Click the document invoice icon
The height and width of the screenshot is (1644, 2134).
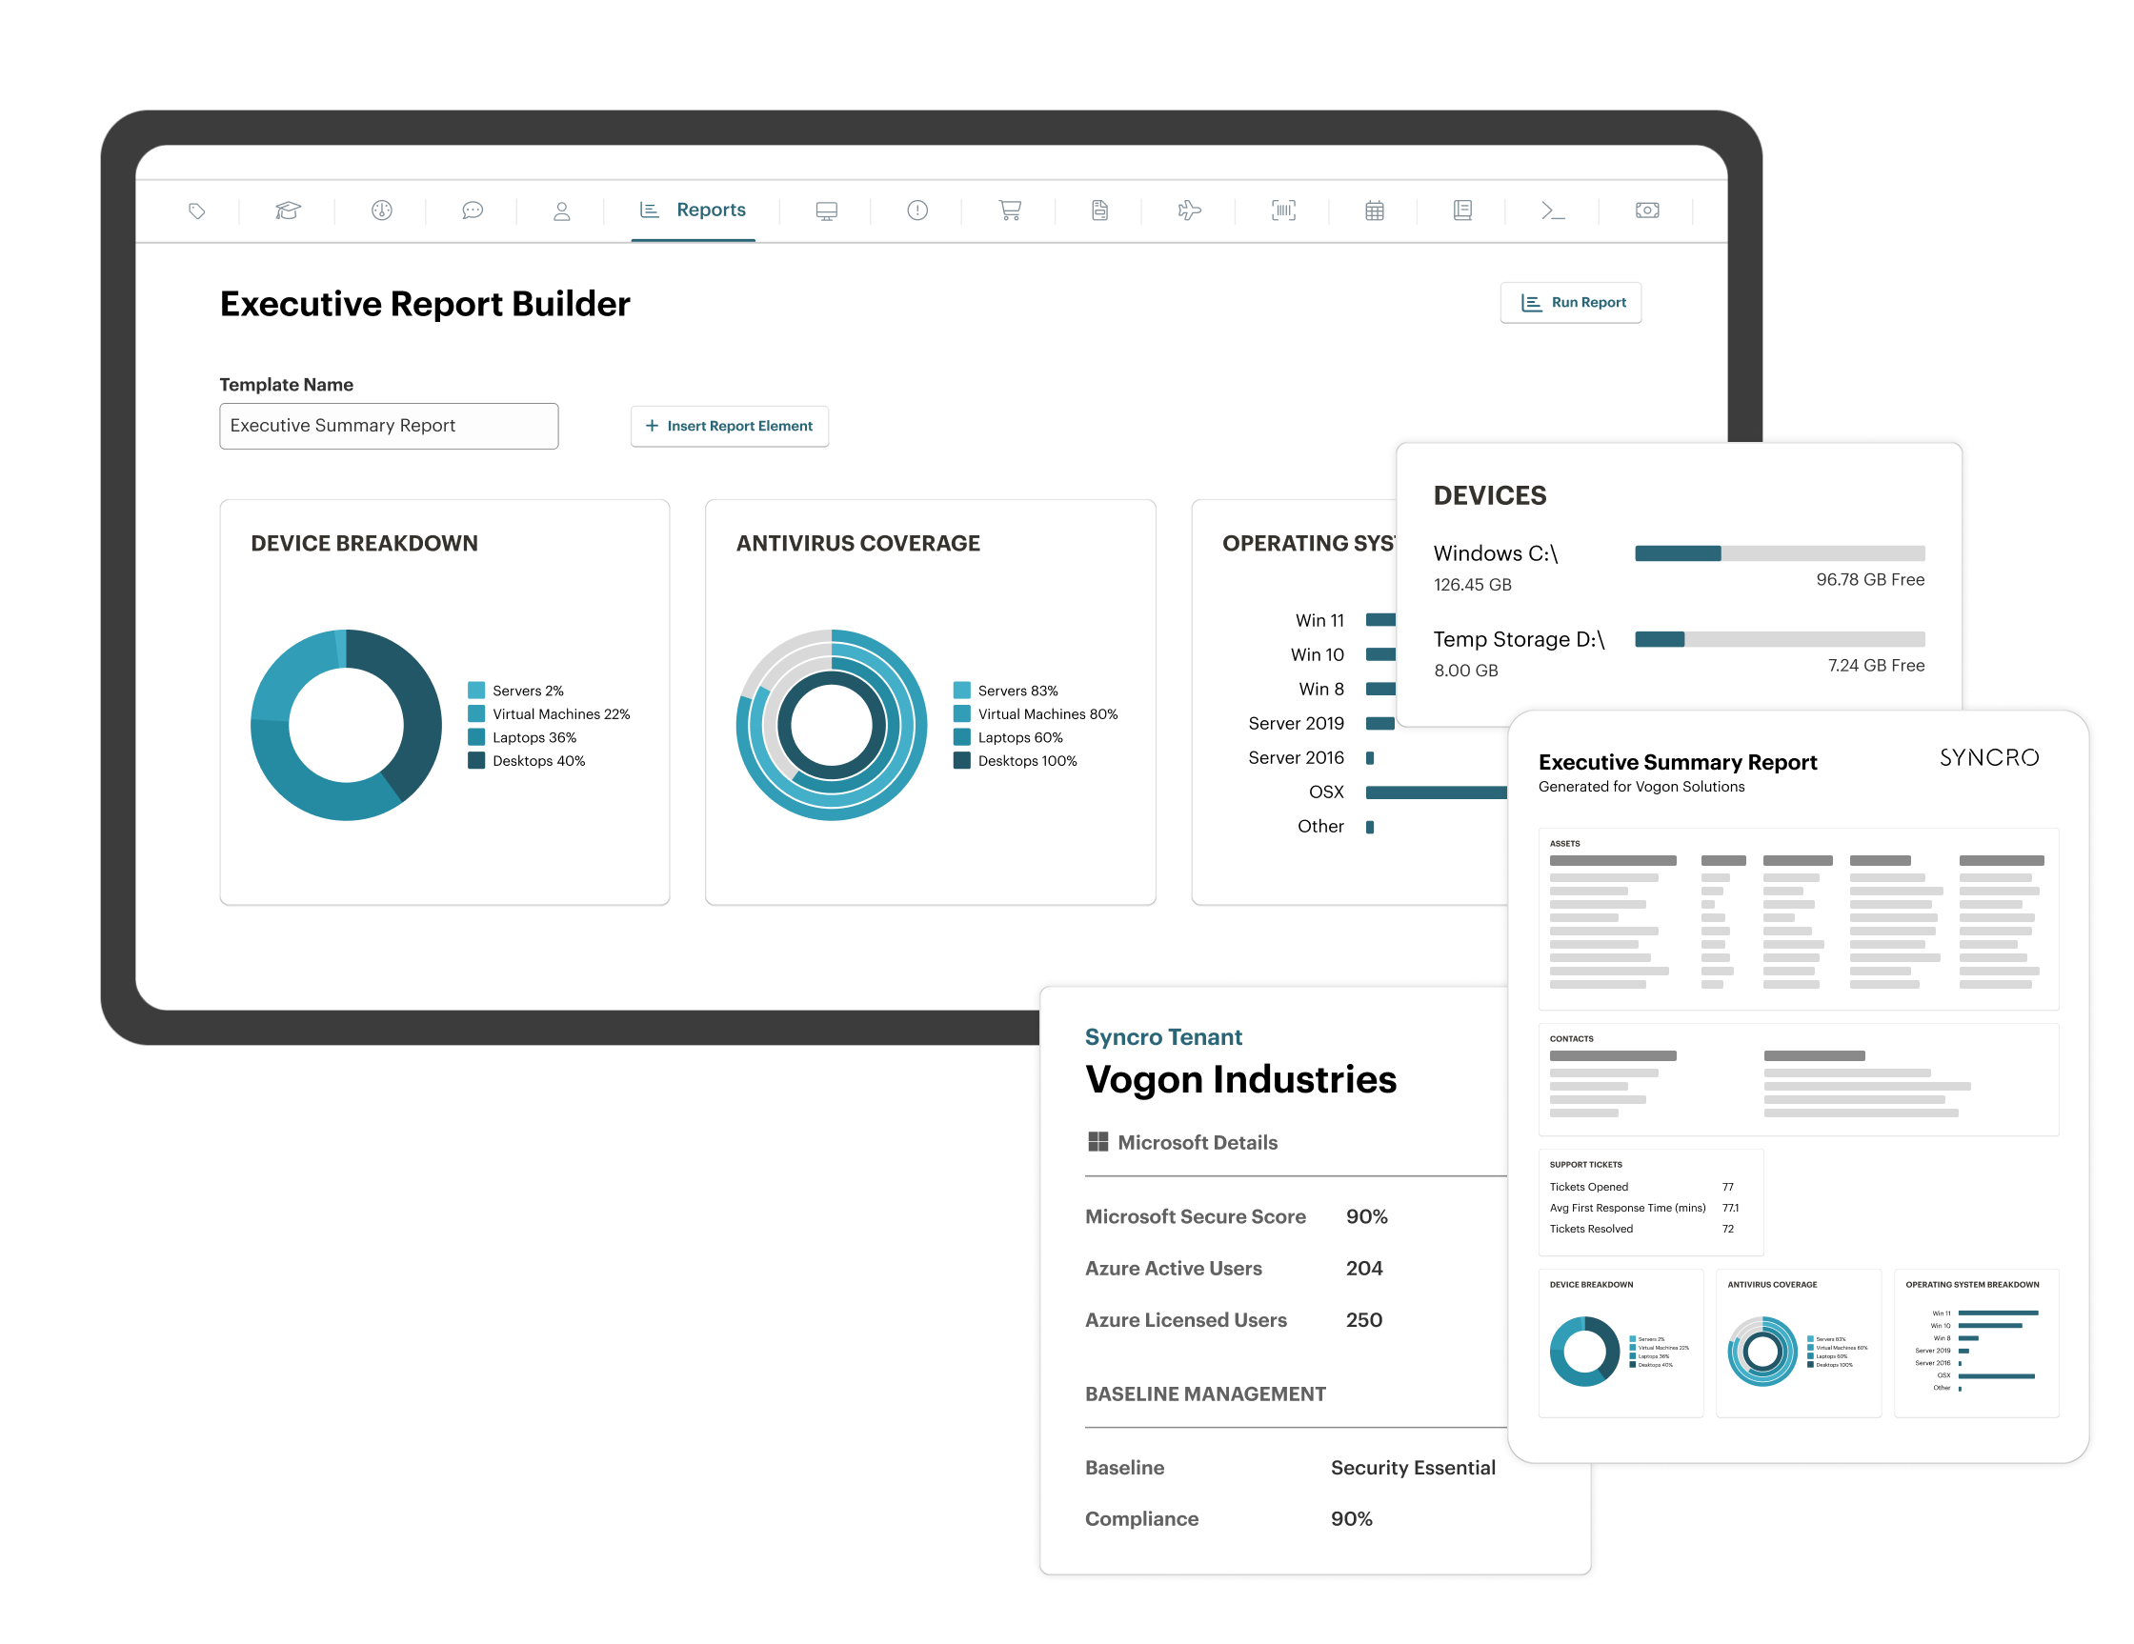pos(1100,210)
